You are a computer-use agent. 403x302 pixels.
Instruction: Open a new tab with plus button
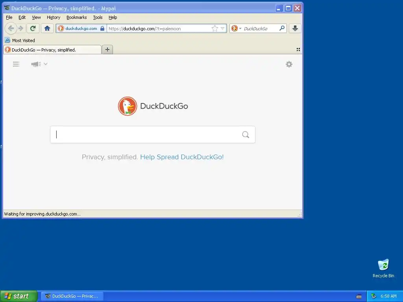(107, 50)
